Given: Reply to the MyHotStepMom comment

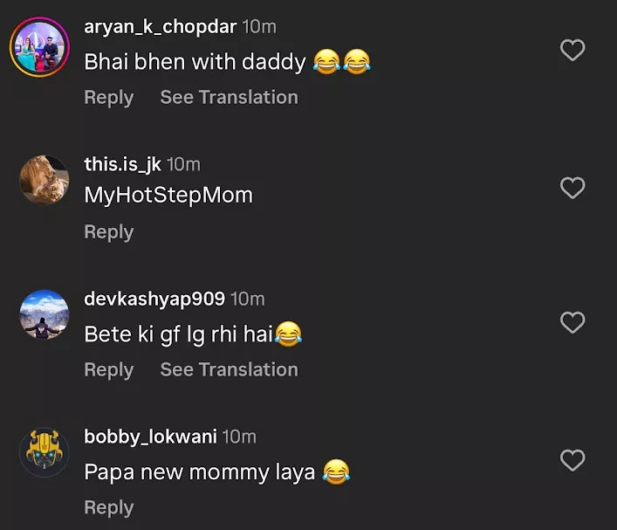Looking at the screenshot, I should [108, 231].
